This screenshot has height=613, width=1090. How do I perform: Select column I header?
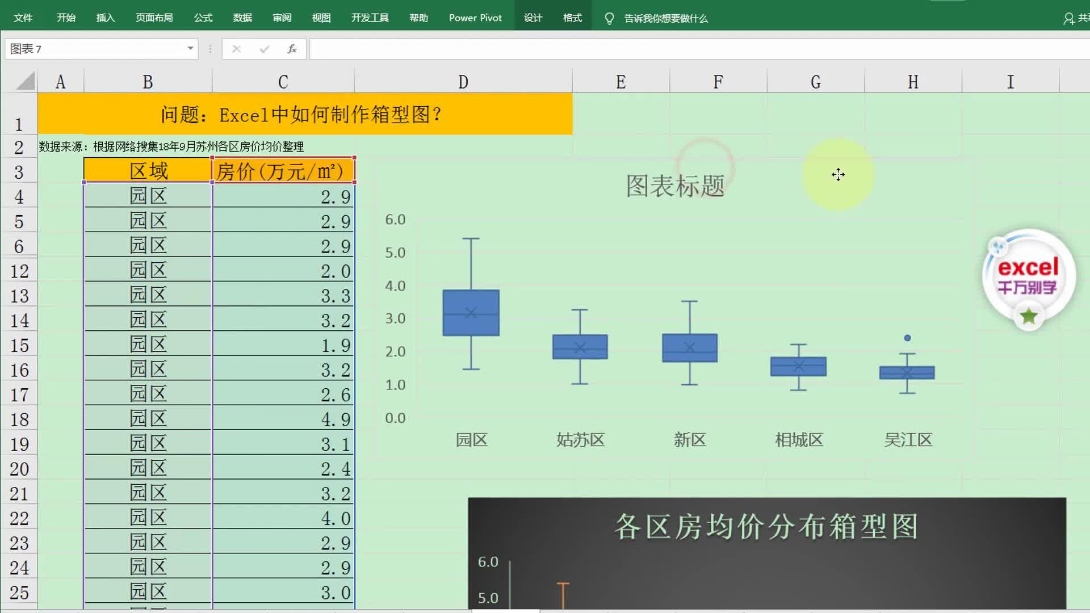1011,82
